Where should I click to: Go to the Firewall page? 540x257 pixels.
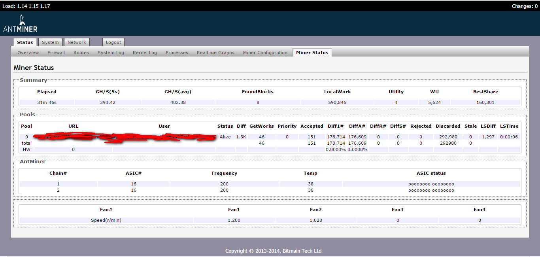(x=56, y=53)
